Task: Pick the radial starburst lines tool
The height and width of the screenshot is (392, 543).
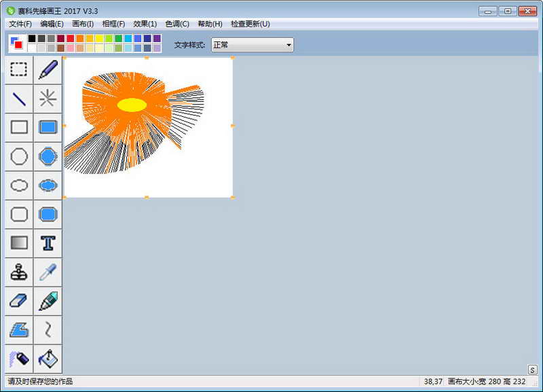Action: (x=48, y=99)
